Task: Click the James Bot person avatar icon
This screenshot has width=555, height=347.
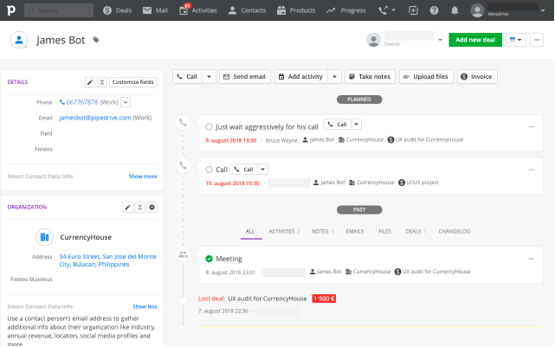Action: (19, 40)
